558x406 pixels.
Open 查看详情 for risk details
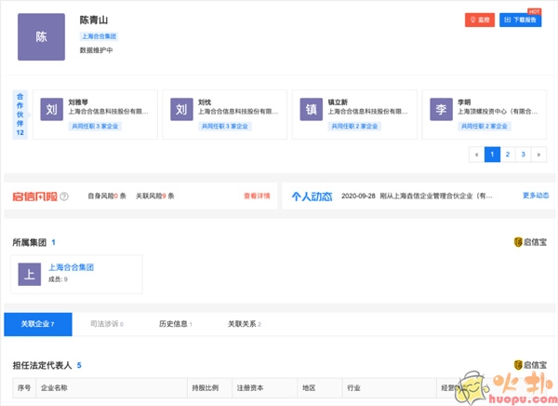(256, 196)
